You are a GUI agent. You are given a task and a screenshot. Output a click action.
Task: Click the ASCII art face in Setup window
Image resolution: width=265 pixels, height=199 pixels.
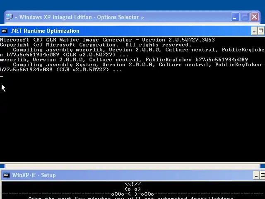[132, 189]
